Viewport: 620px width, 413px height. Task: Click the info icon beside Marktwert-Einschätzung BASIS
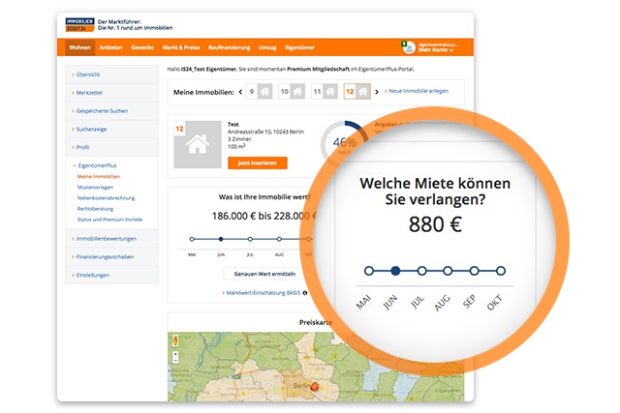point(304,291)
